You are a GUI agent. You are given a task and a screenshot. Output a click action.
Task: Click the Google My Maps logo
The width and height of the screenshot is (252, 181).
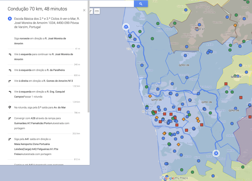tap(174, 178)
